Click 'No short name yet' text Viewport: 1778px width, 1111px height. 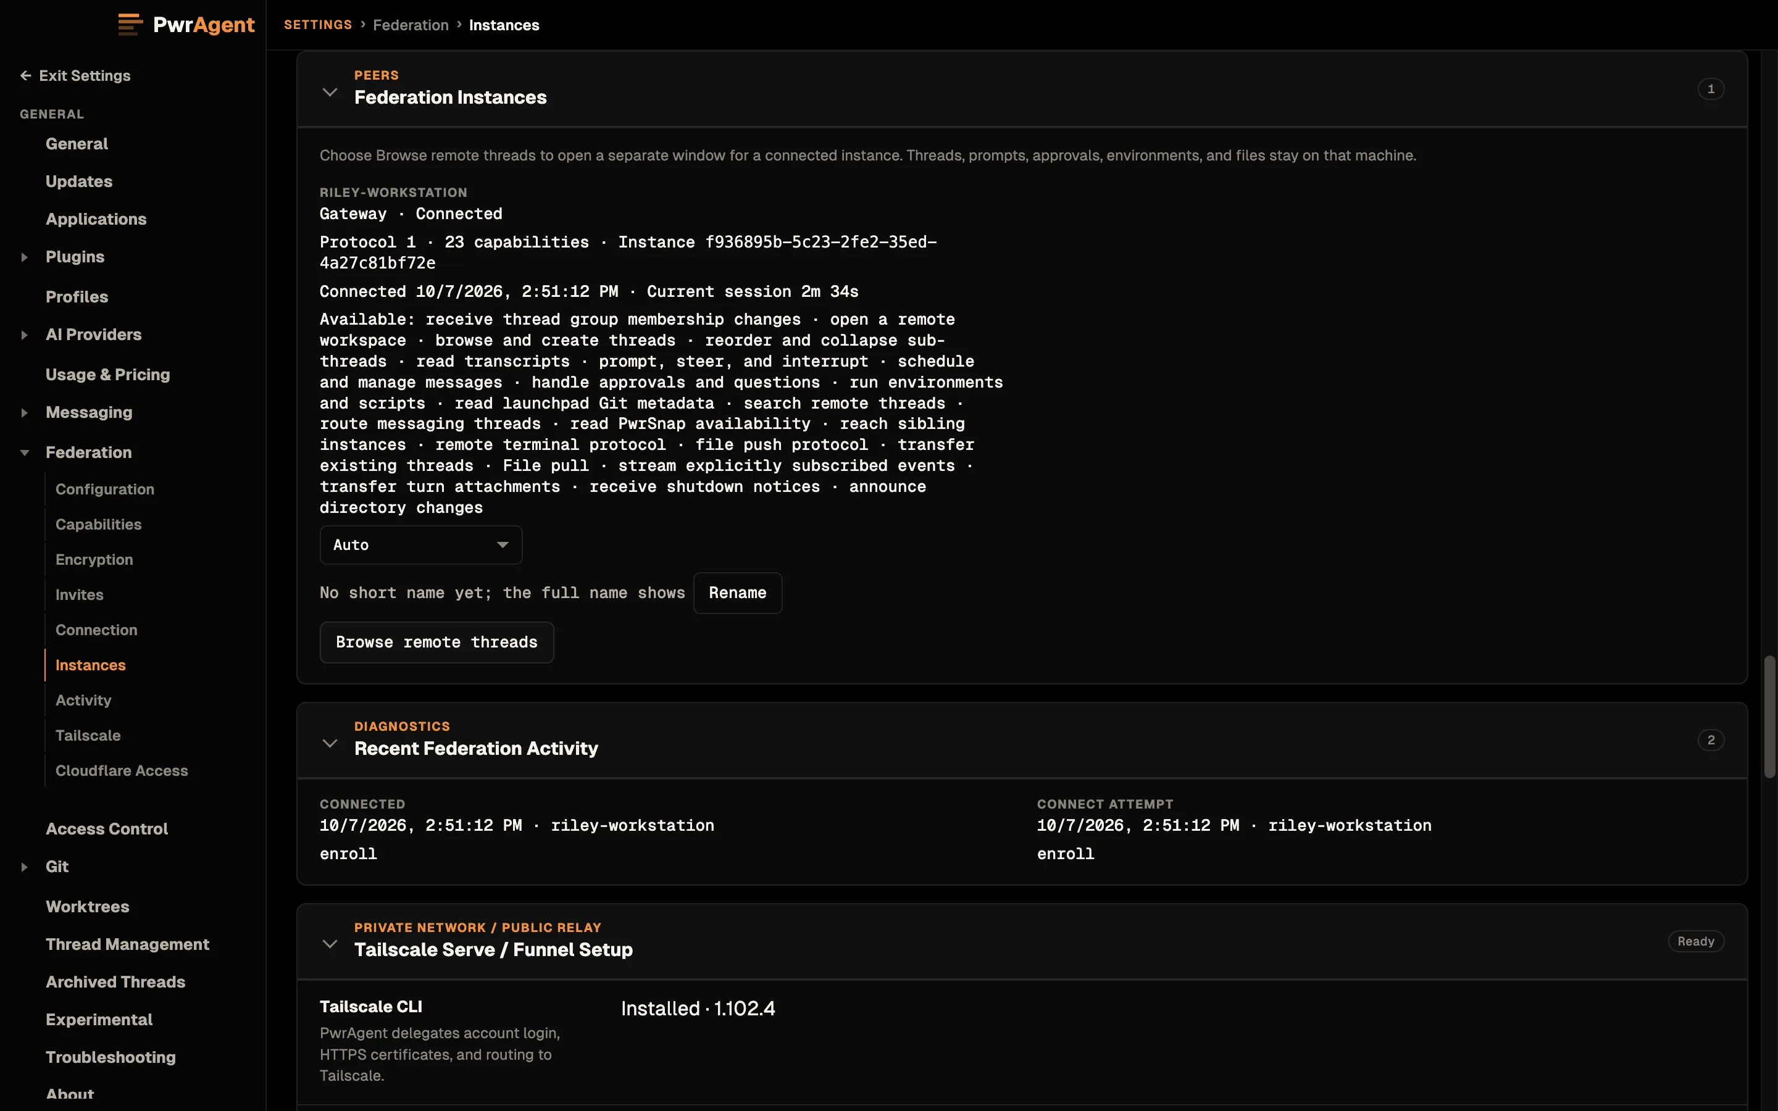502,593
